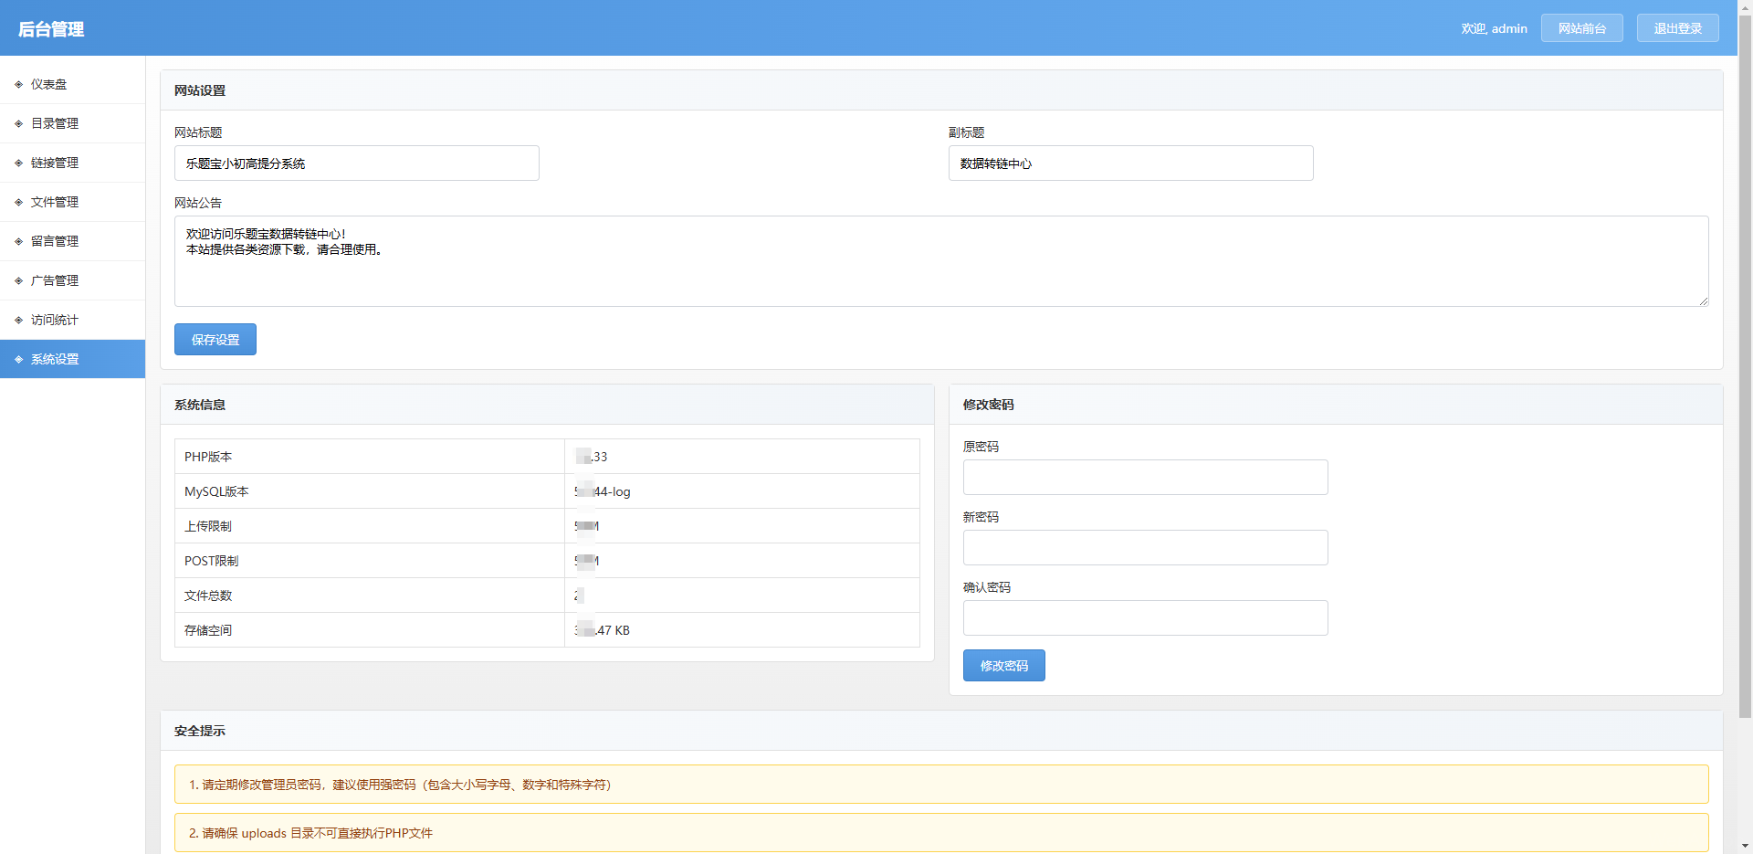Open the 仪表盘 dashboard menu item
The image size is (1753, 854).
[49, 84]
